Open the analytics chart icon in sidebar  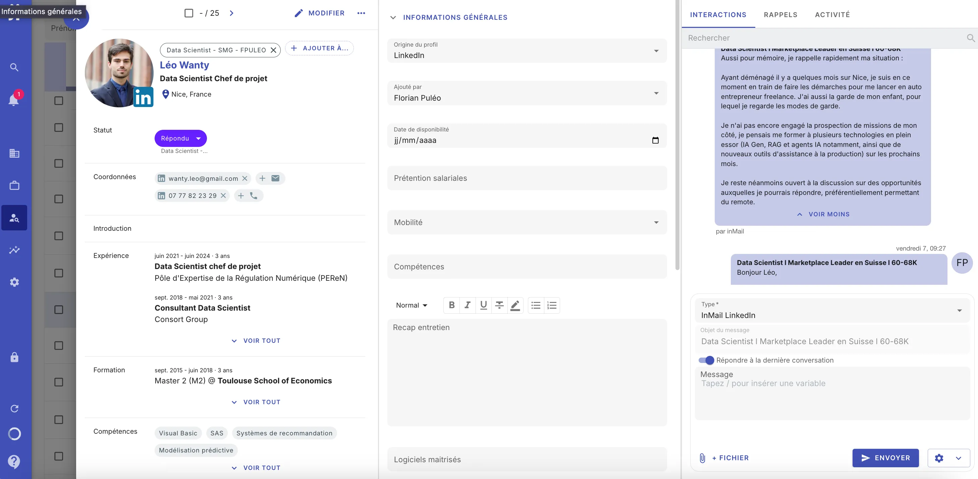[x=14, y=250]
